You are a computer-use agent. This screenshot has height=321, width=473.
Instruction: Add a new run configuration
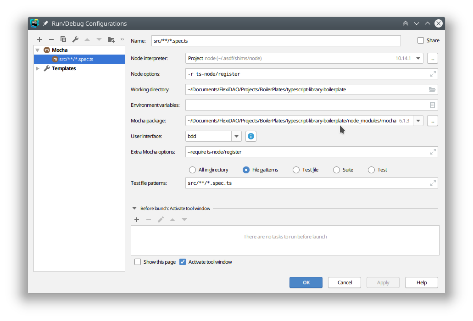39,39
